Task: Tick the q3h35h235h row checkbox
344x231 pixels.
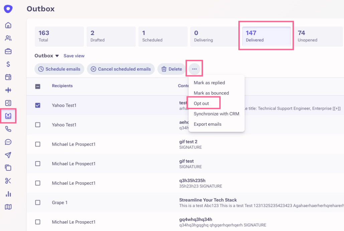Action: click(x=38, y=183)
